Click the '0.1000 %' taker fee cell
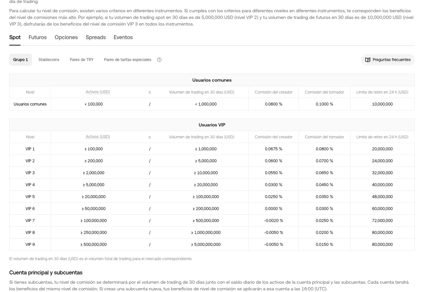The width and height of the screenshot is (424, 292). coord(324,104)
